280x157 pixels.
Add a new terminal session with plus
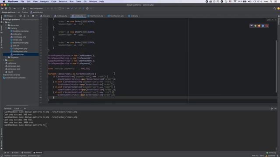(25, 109)
